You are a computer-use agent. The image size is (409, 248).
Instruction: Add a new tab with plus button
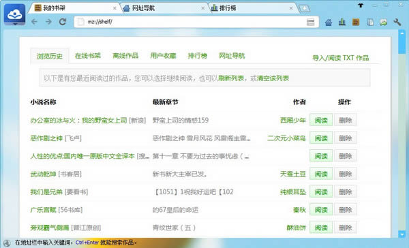tap(304, 9)
